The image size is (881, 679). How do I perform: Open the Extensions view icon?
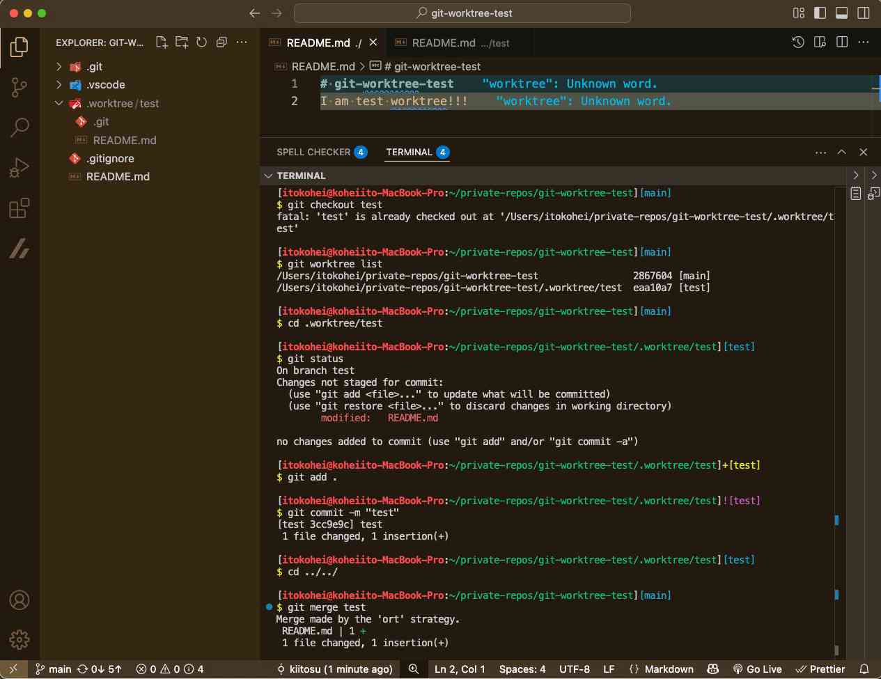19,207
